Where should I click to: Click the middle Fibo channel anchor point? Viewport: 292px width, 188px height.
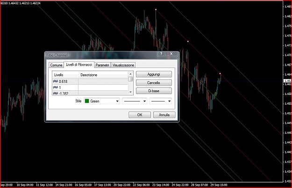point(188,41)
